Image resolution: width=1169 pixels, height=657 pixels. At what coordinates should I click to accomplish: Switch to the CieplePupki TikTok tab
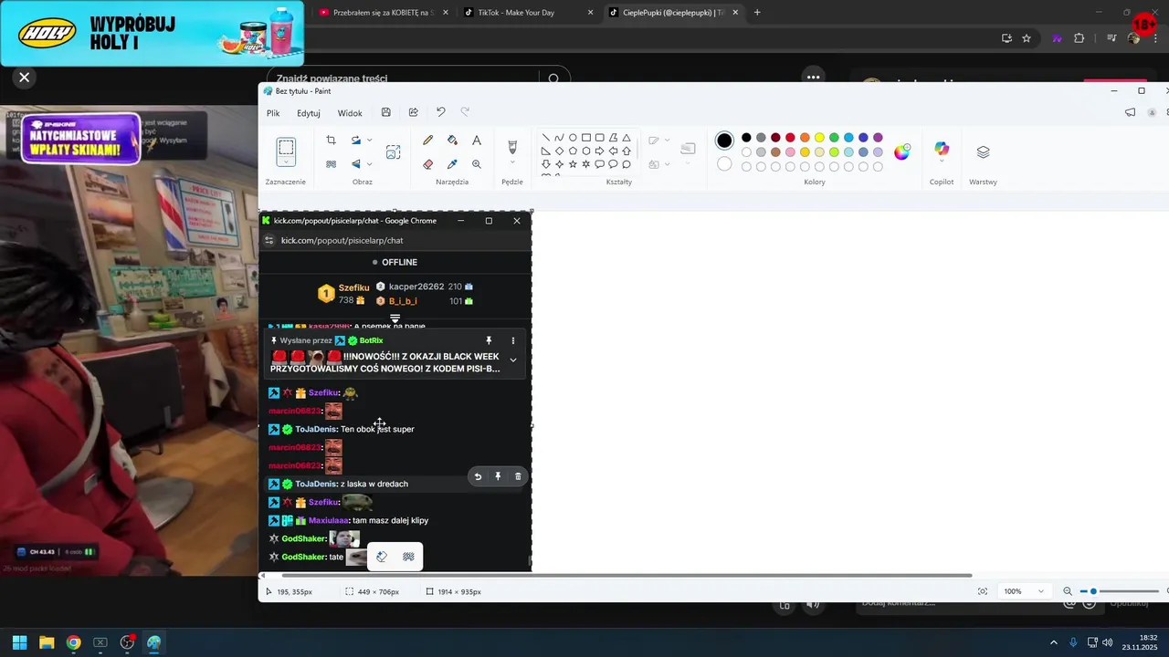pyautogui.click(x=674, y=13)
